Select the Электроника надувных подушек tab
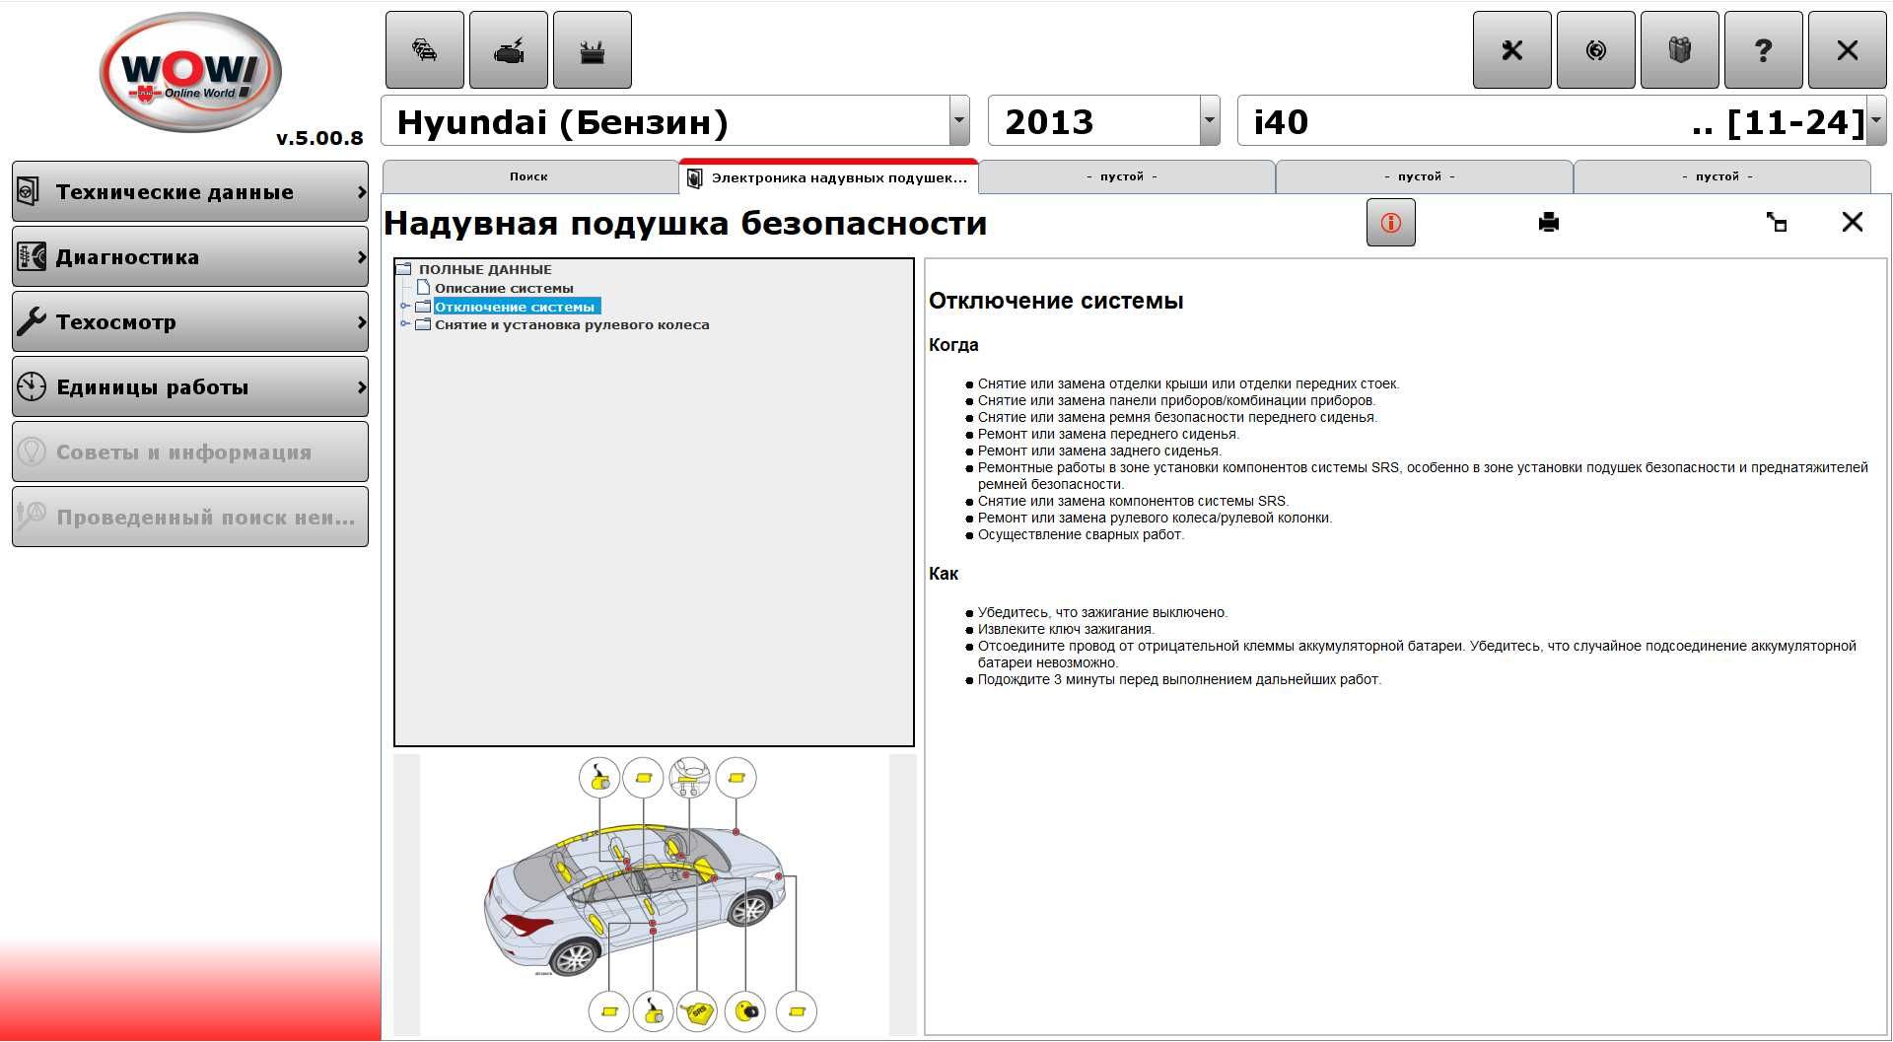The height and width of the screenshot is (1042, 1893). coord(829,177)
